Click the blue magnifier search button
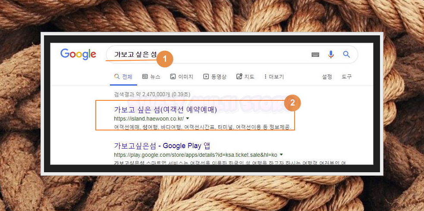The height and width of the screenshot is (211, 424). coord(346,55)
